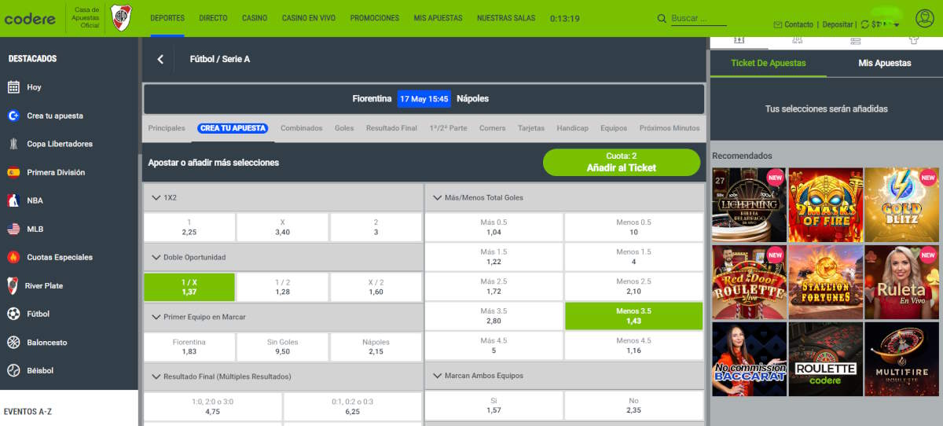This screenshot has height=426, width=943.
Task: Click the River Plate crest in header
Action: pos(121,17)
